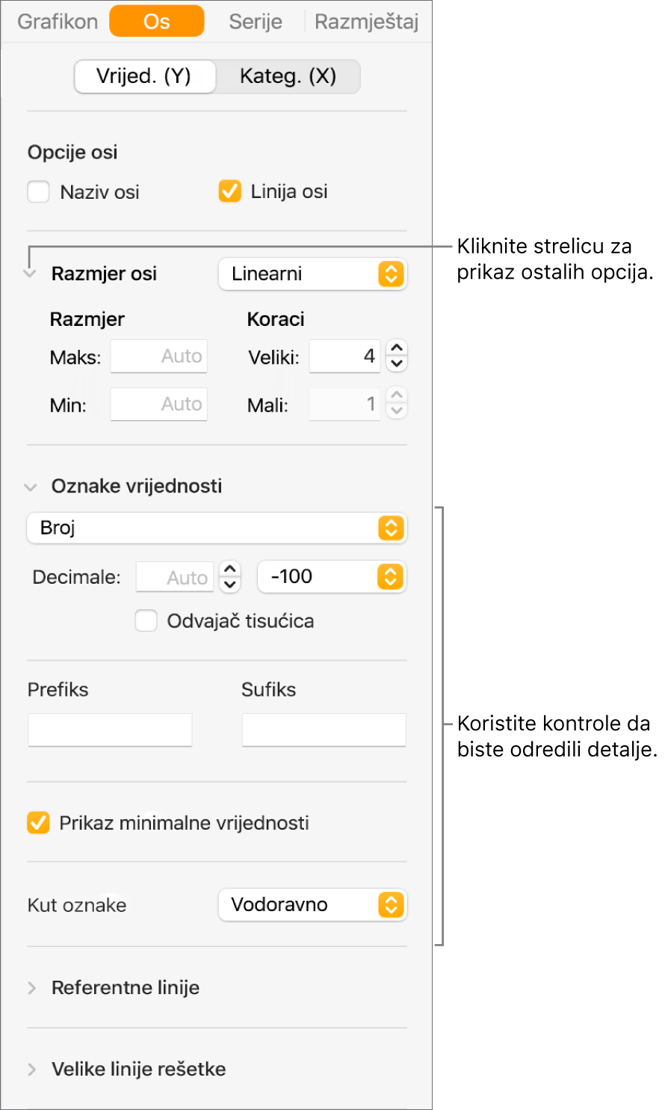Click the Referentne linije heading
Screen dimensions: 668x1110
126,987
